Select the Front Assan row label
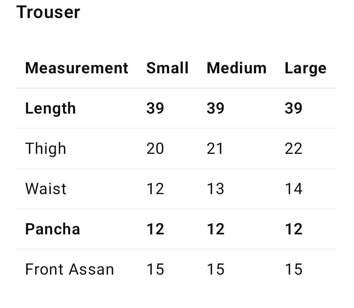 coord(69,269)
